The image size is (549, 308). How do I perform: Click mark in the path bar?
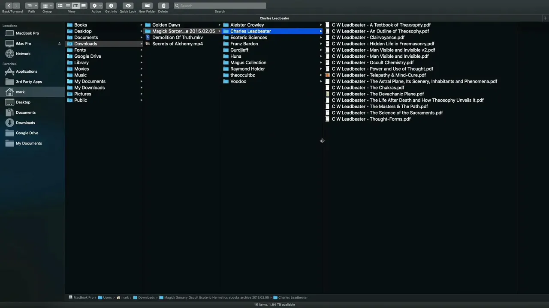point(123,297)
